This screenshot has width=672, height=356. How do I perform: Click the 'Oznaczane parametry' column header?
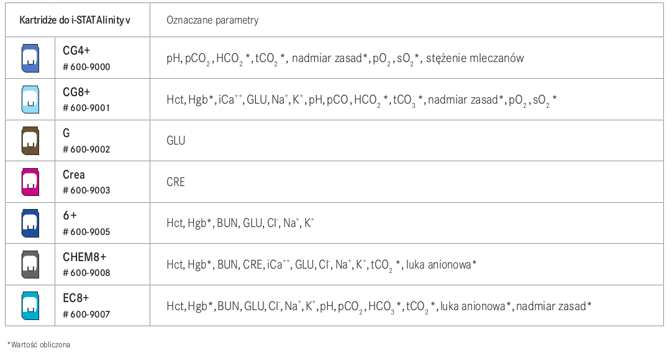212,20
